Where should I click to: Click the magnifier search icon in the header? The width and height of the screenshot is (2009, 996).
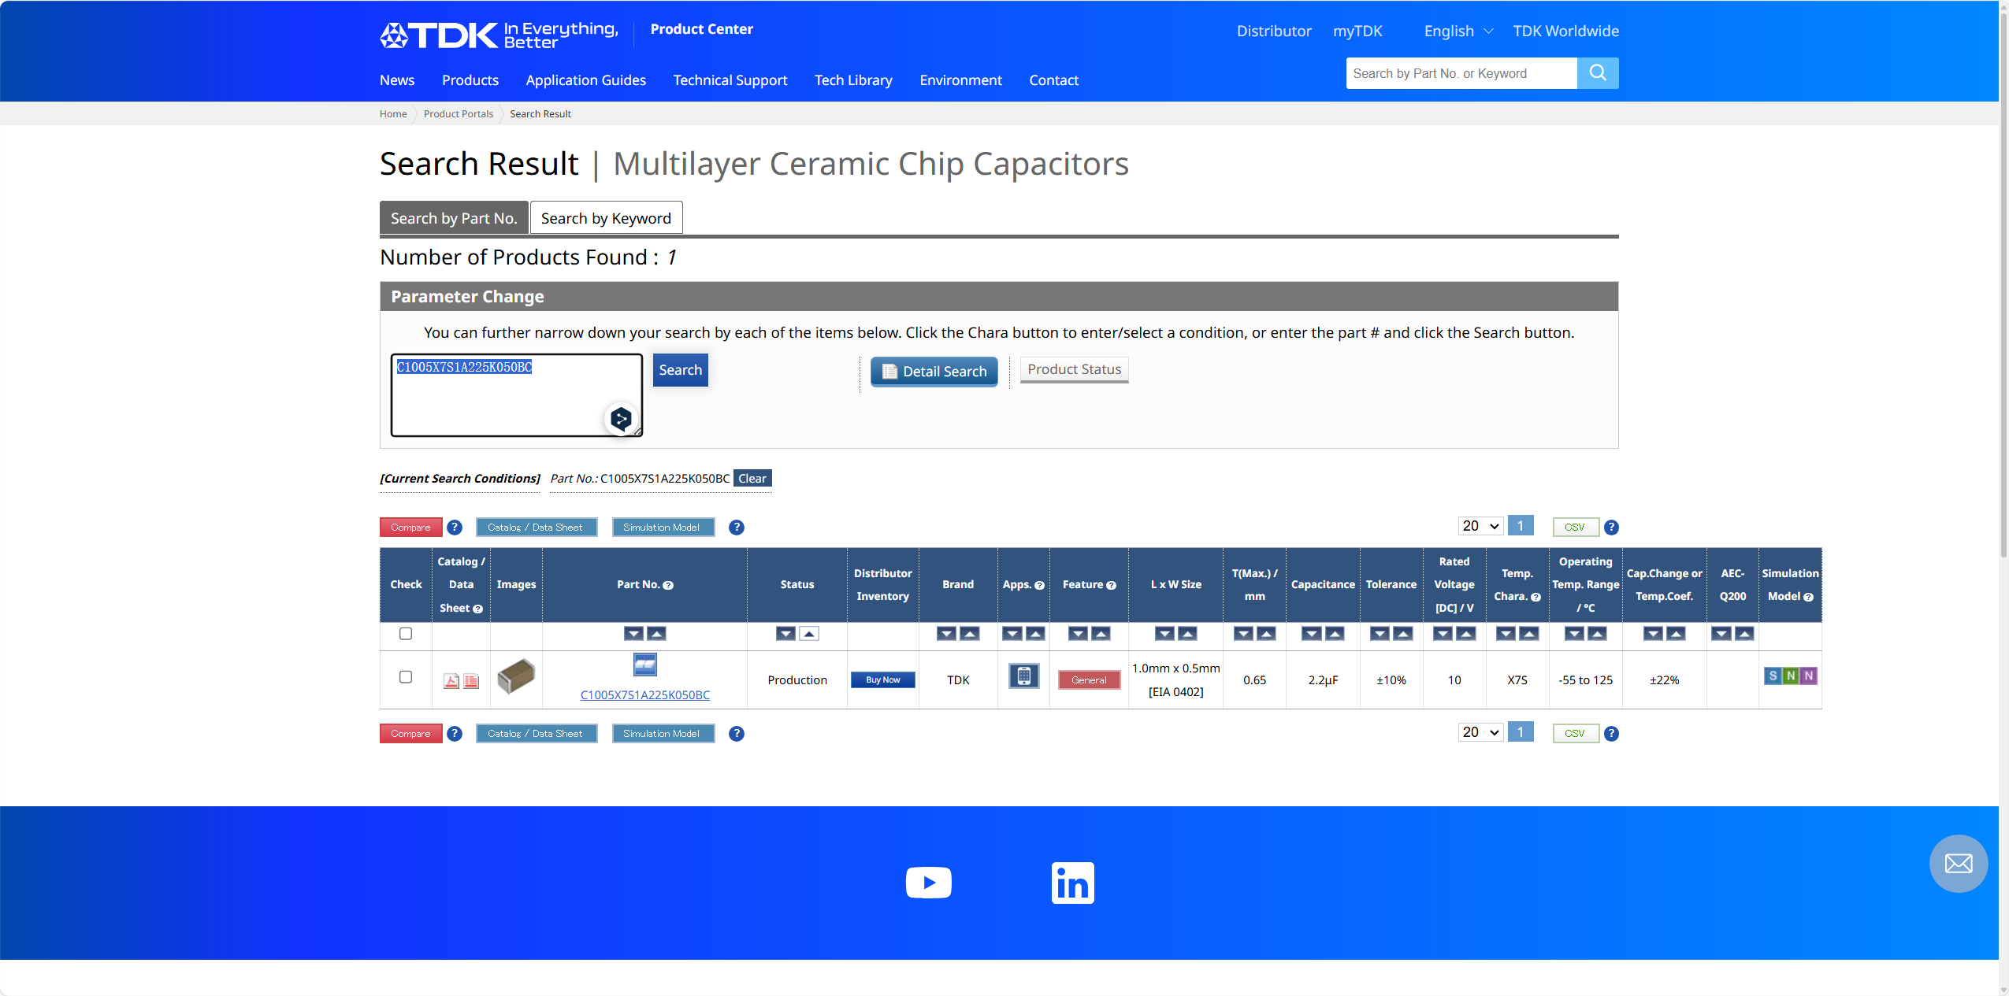point(1598,73)
